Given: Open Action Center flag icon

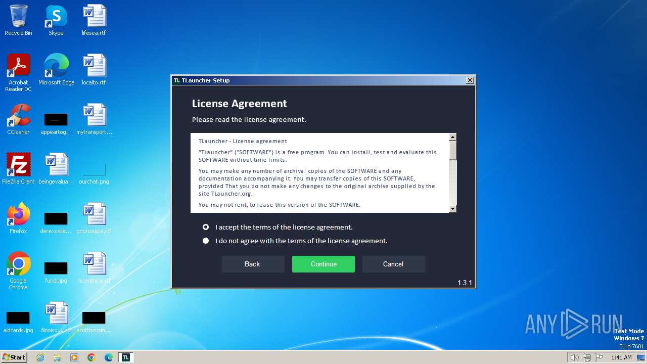Looking at the screenshot, I should click(599, 357).
